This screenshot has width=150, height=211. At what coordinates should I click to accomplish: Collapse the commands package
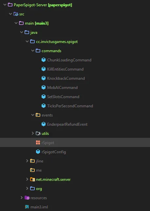click(33, 51)
